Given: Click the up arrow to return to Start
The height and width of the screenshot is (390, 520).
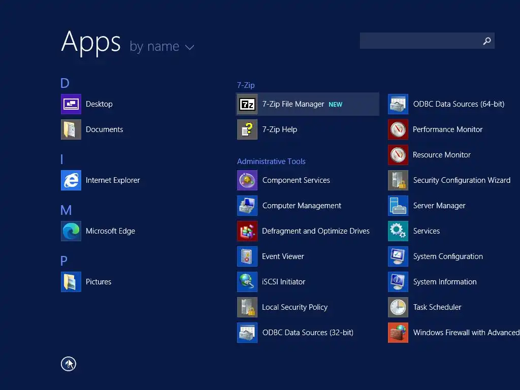Looking at the screenshot, I should [69, 364].
